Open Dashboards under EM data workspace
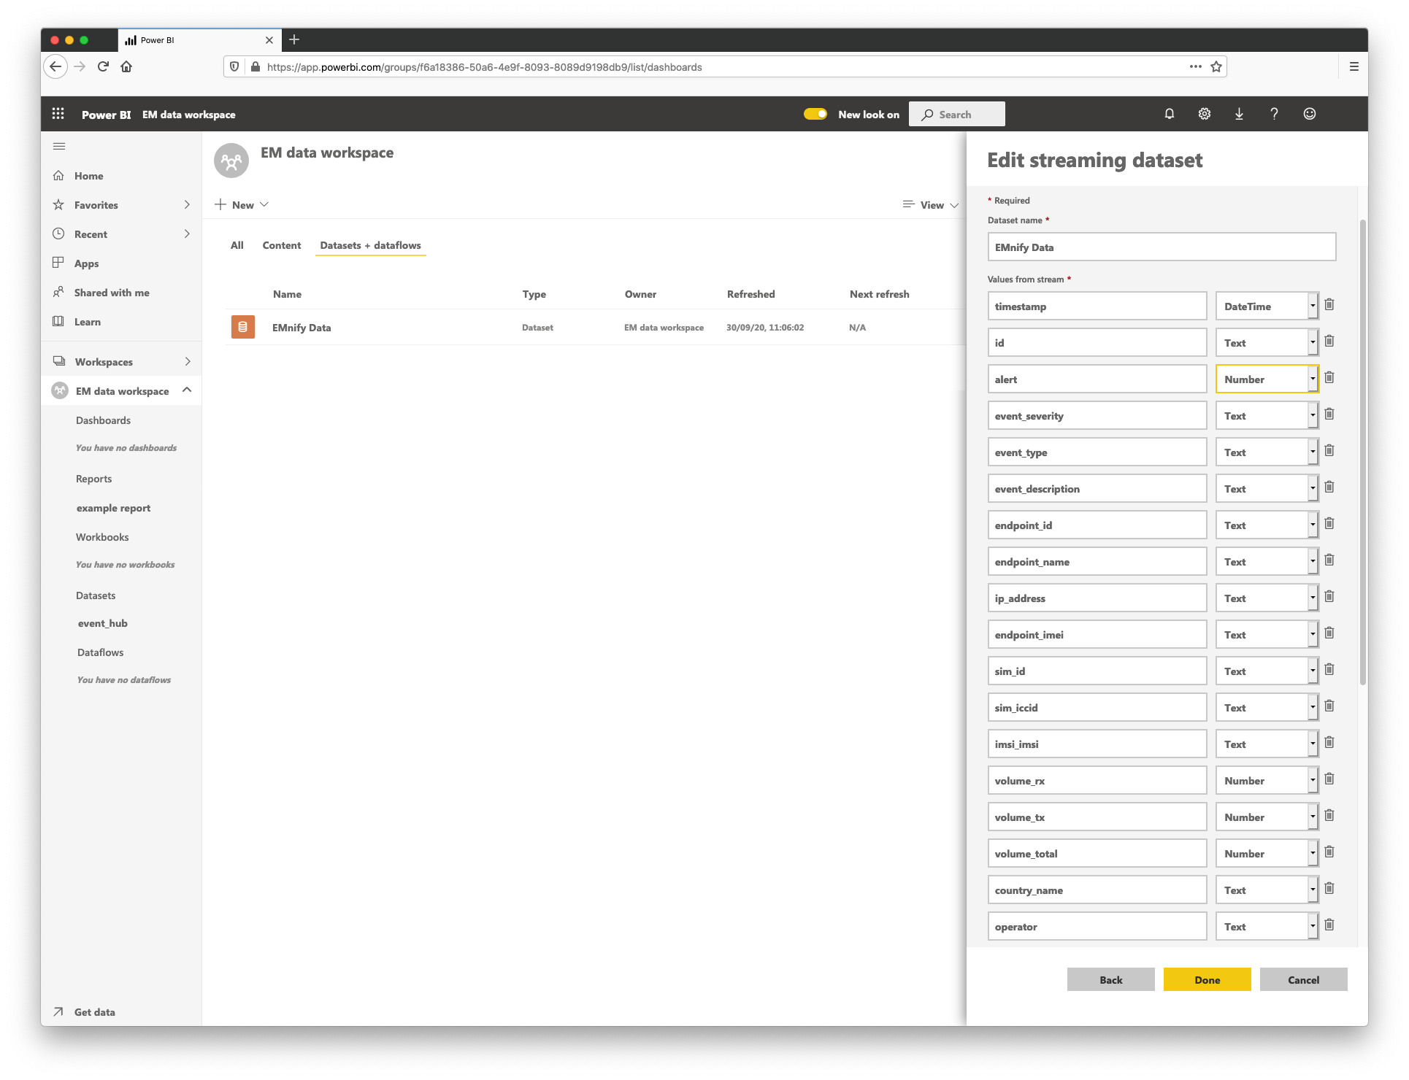The width and height of the screenshot is (1409, 1080). (x=104, y=420)
